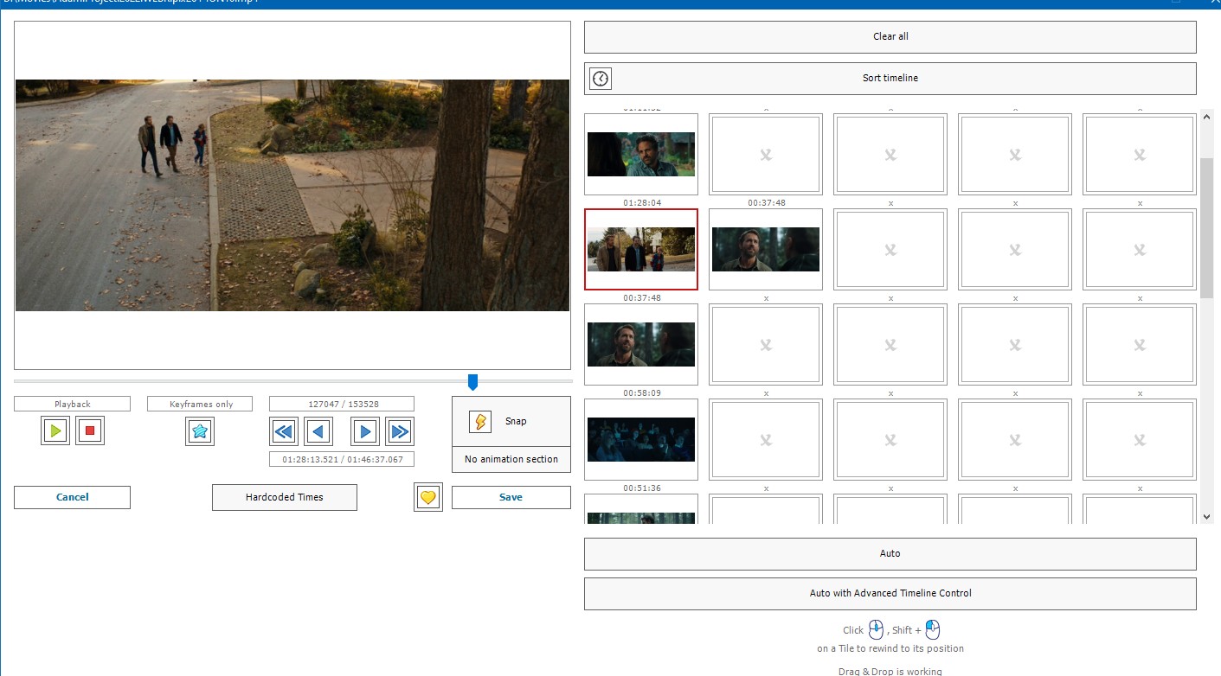
Task: Click the blue handle on the video seek slider
Action: point(472,382)
